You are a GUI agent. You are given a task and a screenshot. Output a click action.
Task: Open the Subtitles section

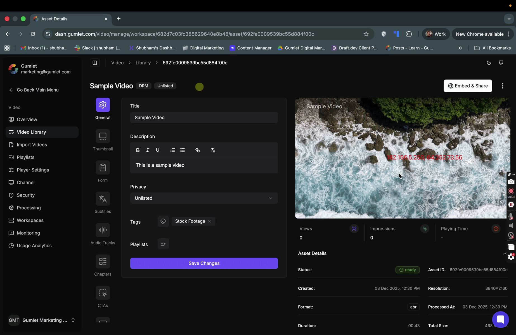point(103,199)
